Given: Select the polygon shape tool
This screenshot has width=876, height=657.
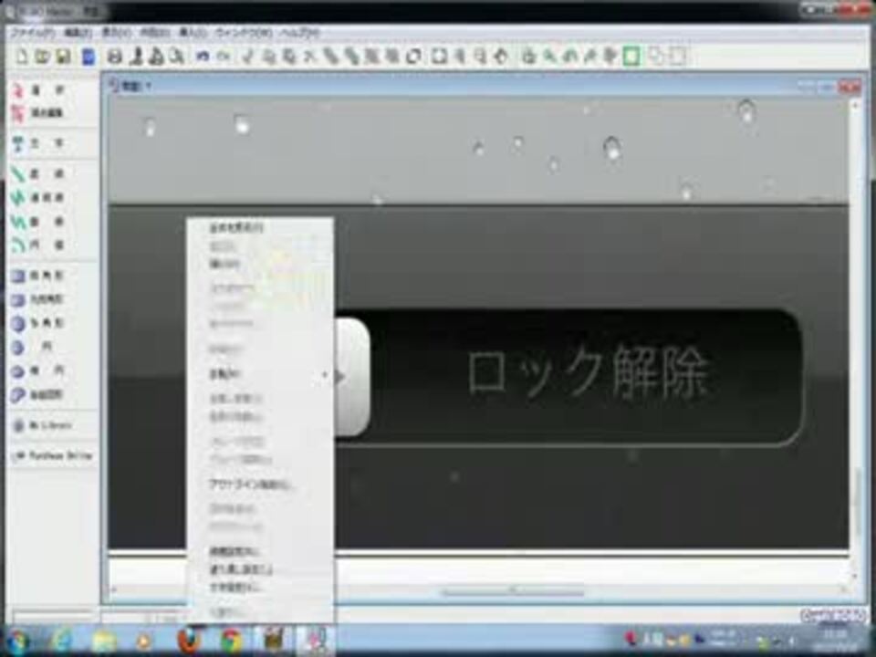Looking at the screenshot, I should pyautogui.click(x=38, y=323).
